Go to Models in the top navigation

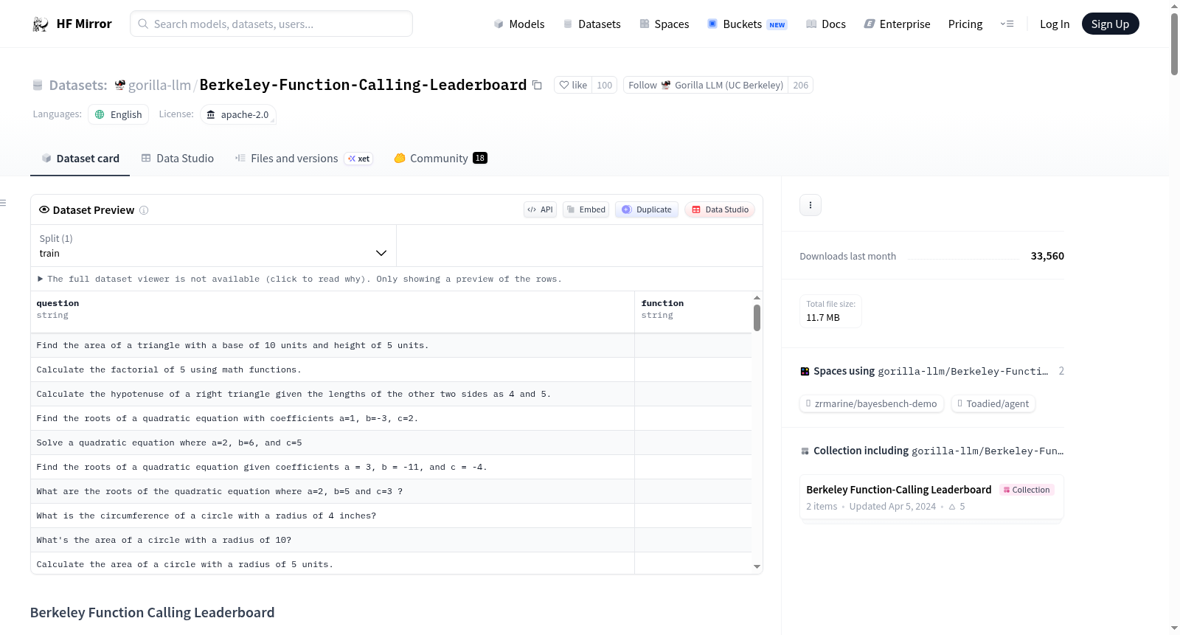click(x=519, y=24)
